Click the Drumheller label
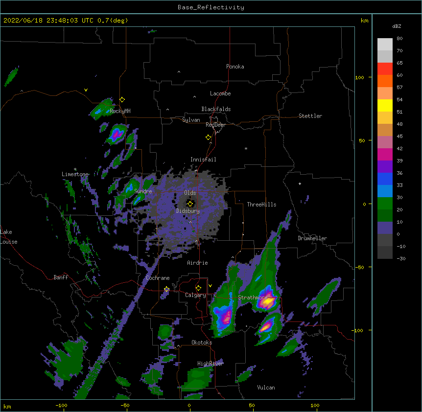This screenshot has width=422, height=412. (x=312, y=238)
